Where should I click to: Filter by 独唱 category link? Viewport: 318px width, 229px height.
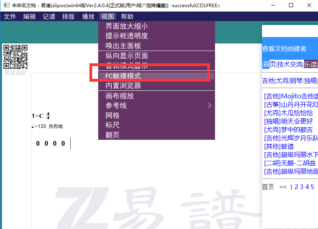point(310,81)
